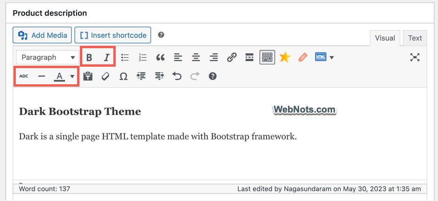Click the yellow star icon

pyautogui.click(x=285, y=57)
